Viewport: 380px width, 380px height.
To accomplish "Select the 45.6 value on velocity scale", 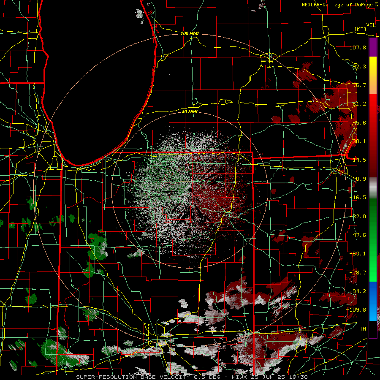I will 359,122.
